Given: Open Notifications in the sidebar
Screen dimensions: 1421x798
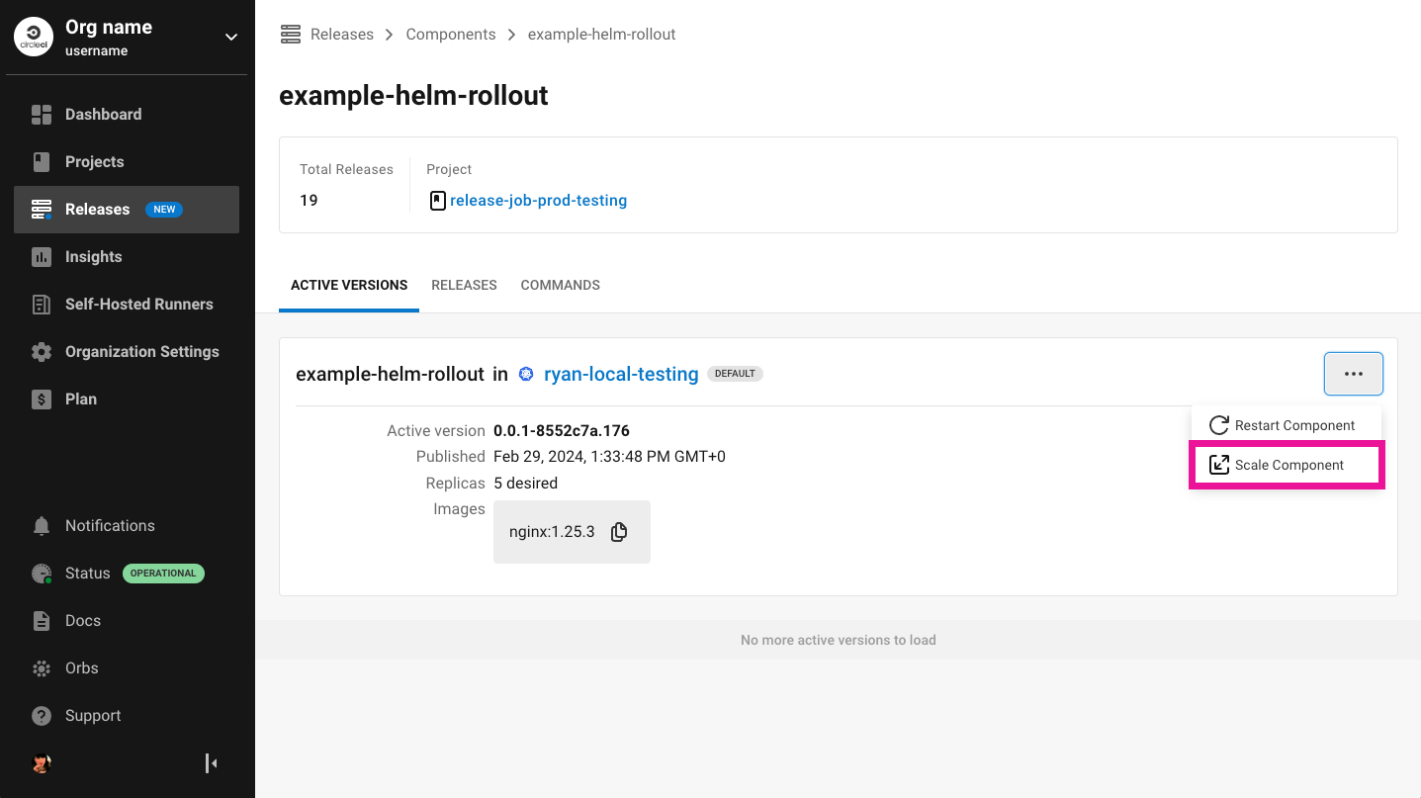Looking at the screenshot, I should click(110, 526).
